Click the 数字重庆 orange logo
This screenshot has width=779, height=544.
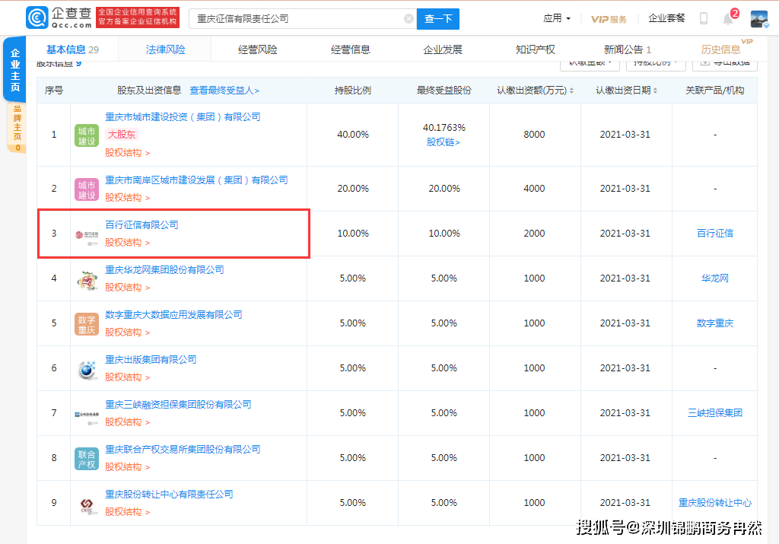(87, 324)
